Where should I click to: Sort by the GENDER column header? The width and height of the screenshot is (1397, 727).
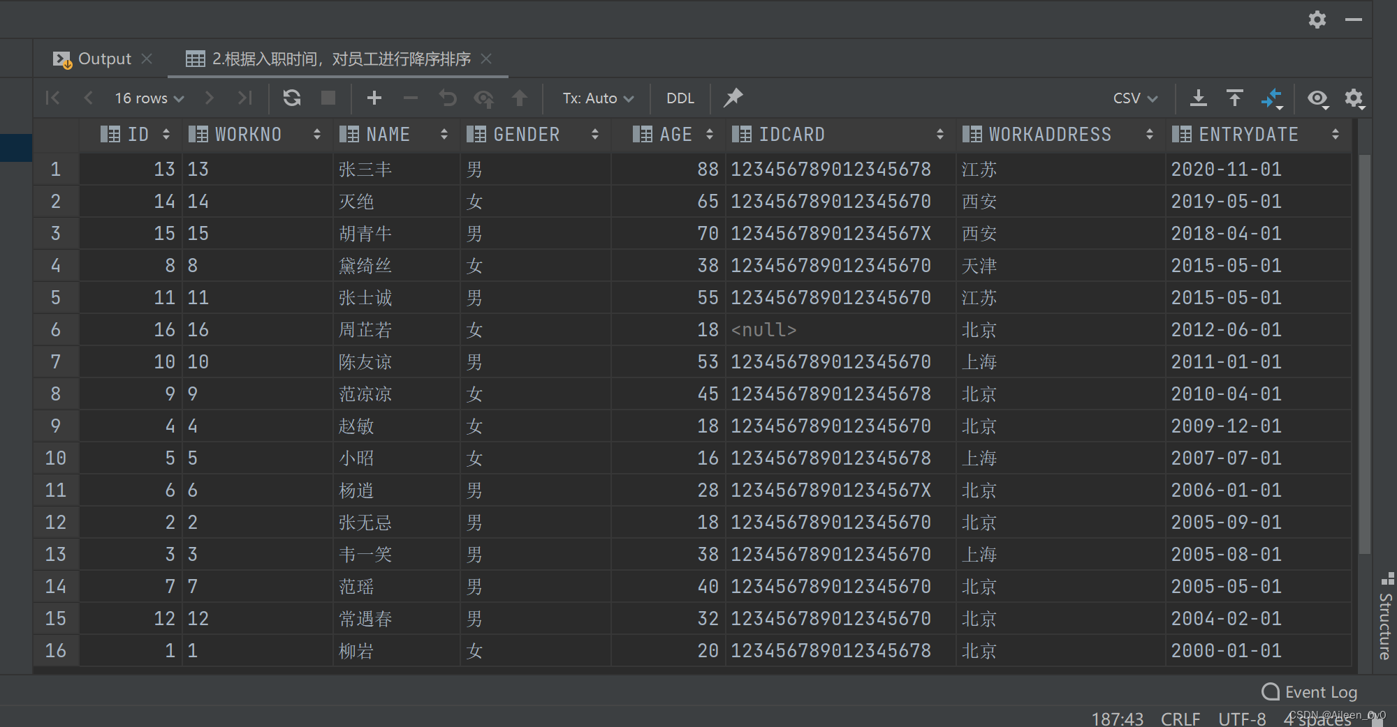coord(534,134)
